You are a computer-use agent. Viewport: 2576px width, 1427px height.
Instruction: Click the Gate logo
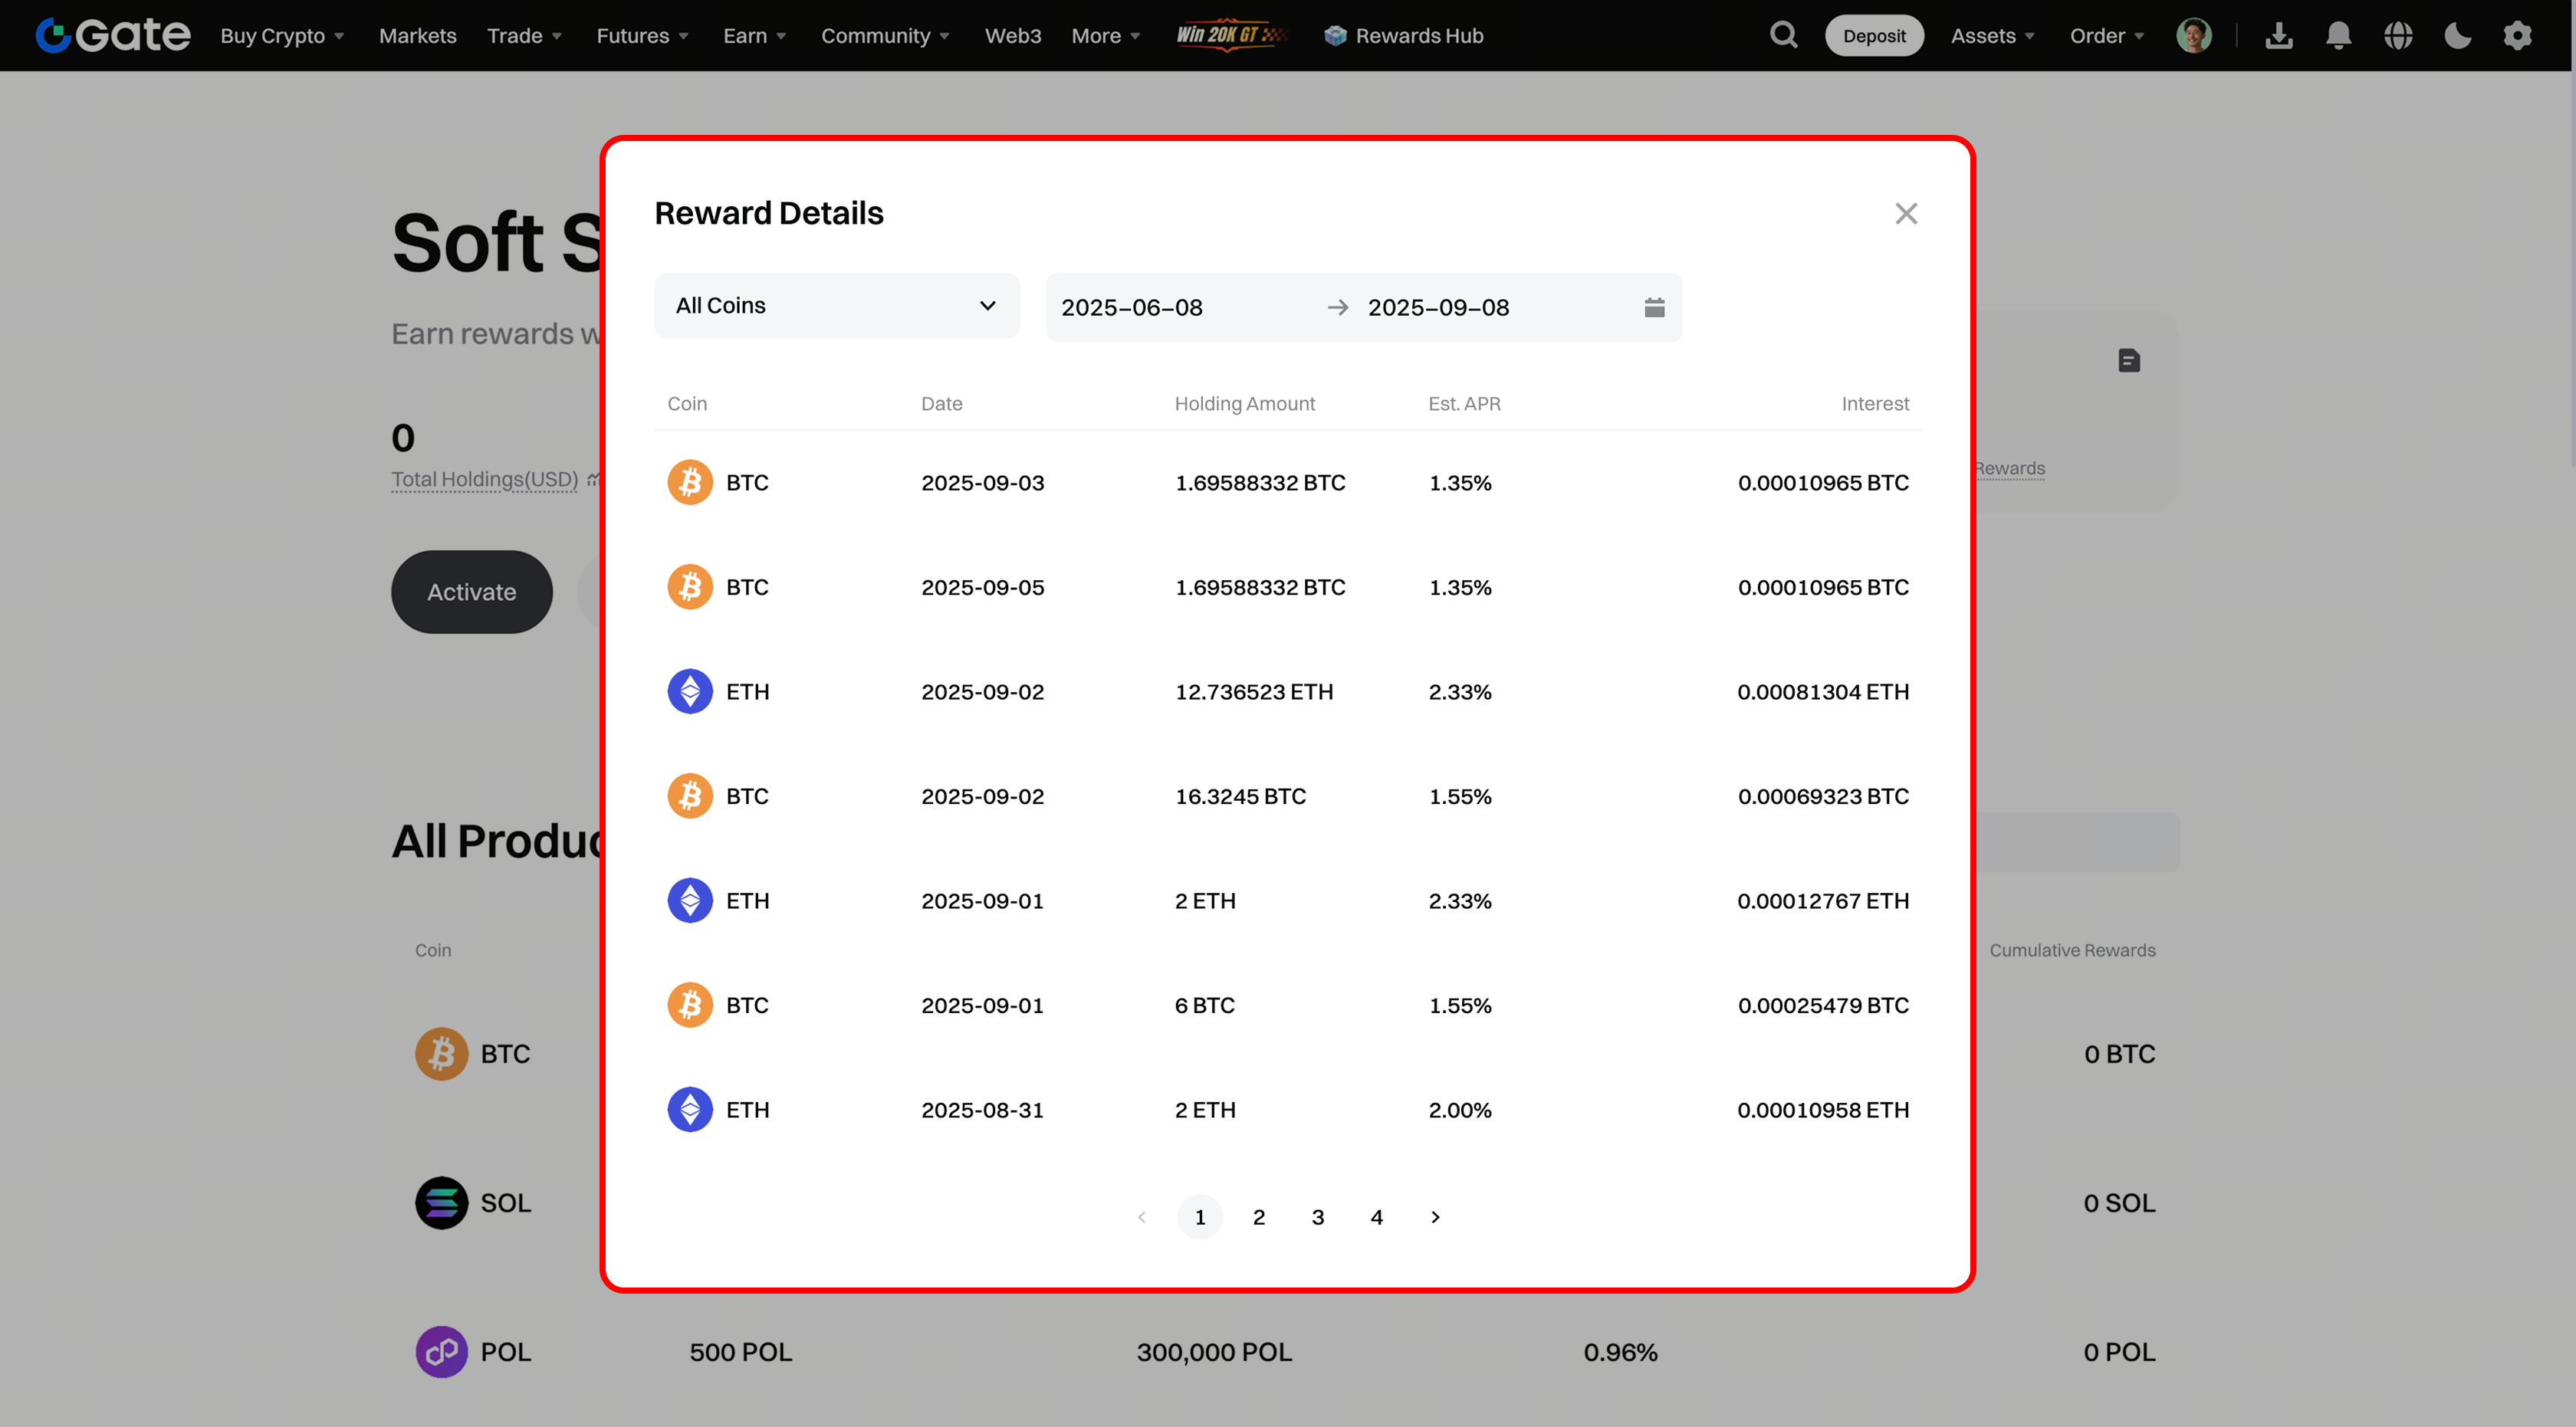click(x=113, y=36)
